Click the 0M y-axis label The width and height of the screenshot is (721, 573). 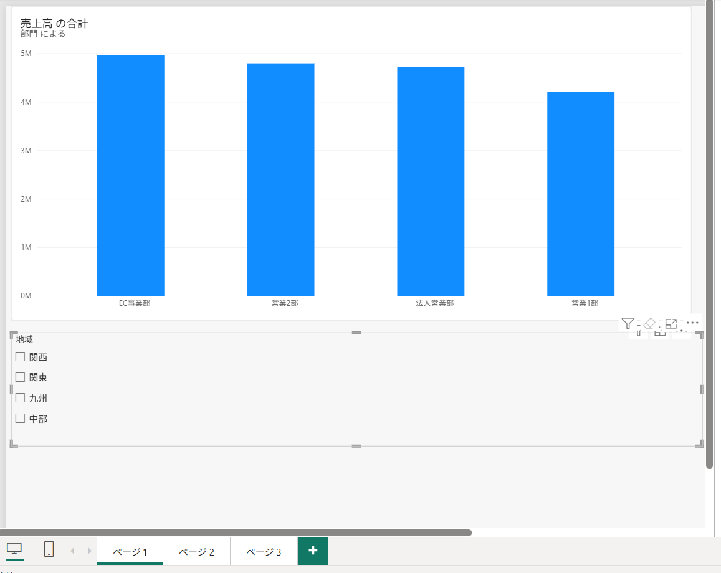[26, 296]
